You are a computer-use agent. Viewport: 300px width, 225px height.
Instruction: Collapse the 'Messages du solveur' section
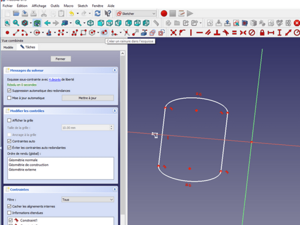coord(114,70)
